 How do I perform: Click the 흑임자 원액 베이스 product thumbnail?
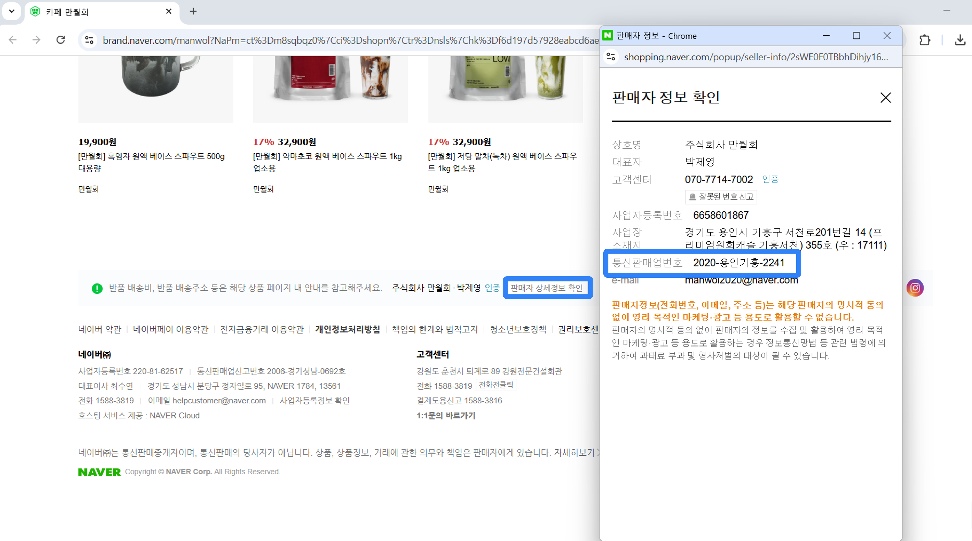point(155,89)
